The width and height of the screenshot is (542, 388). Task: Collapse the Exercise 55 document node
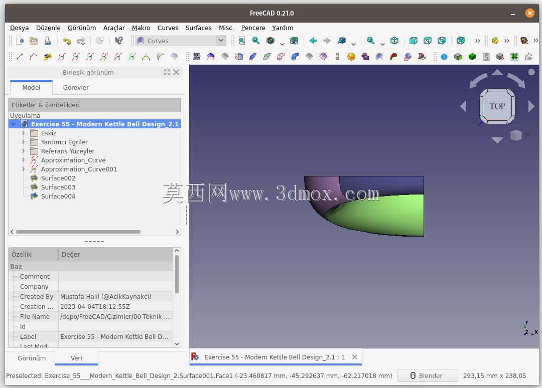[x=14, y=124]
